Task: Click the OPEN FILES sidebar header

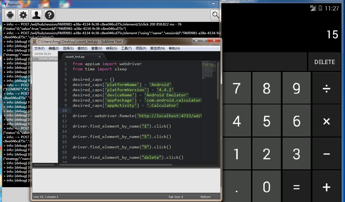Action: tap(43, 54)
